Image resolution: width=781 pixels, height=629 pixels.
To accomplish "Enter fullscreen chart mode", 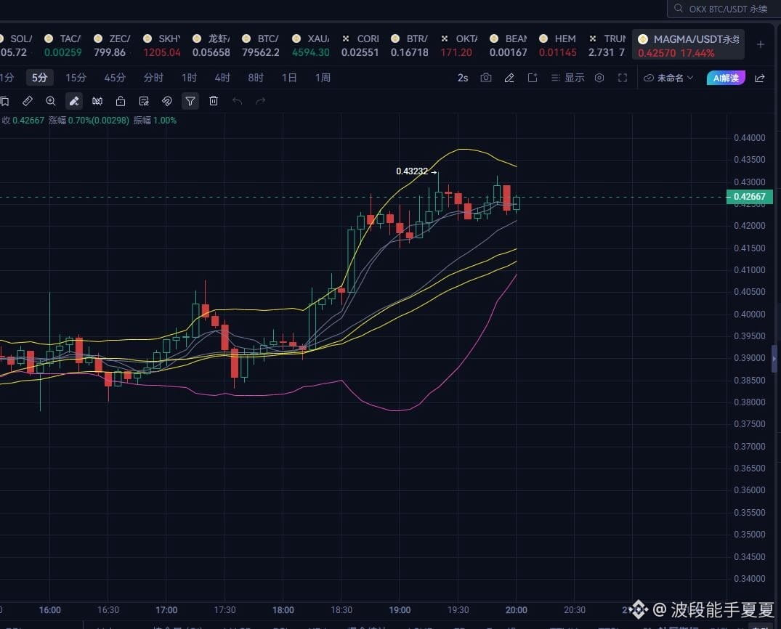I will [623, 78].
